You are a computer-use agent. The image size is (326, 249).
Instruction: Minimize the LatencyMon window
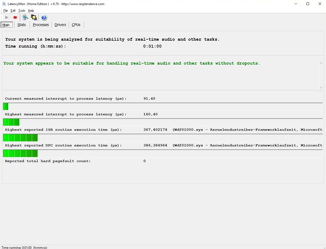(x=296, y=4)
